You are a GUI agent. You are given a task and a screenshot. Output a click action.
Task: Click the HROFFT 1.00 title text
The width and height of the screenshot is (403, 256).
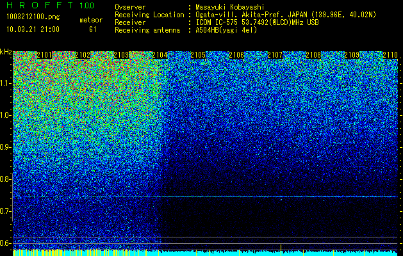[x=50, y=5]
